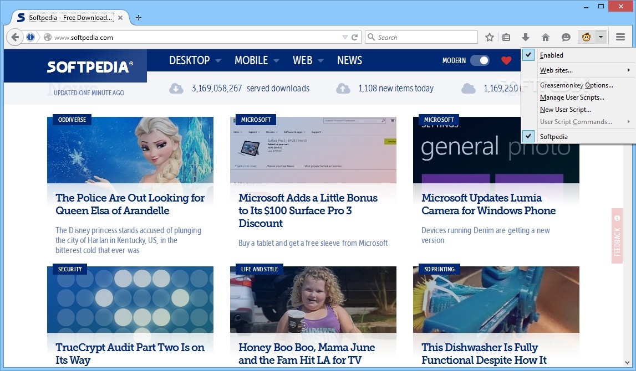Reload the page with refresh icon
The height and width of the screenshot is (371, 636).
click(354, 37)
